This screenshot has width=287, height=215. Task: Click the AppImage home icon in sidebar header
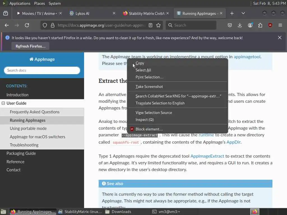coord(31,59)
